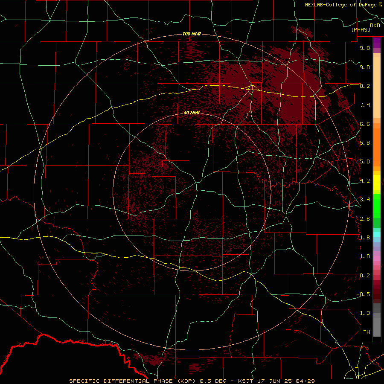Click the orange swatch in color bar
Image resolution: width=384 pixels, height=384 pixels.
click(377, 147)
